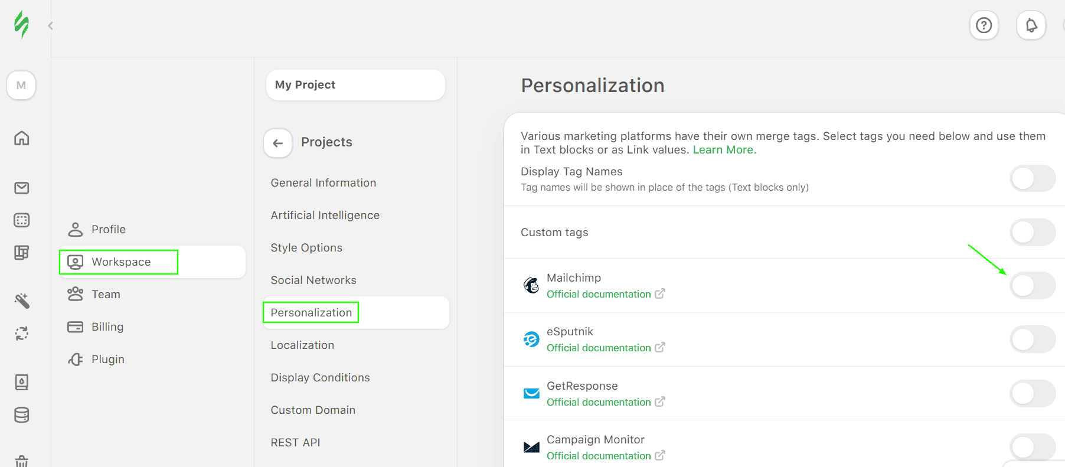The image size is (1065, 467).
Task: Open the magic wand tool icon
Action: coord(22,301)
